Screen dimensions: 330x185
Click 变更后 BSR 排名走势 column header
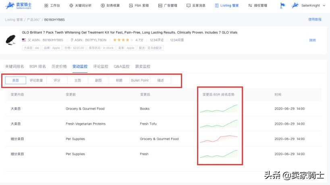pos(218,95)
